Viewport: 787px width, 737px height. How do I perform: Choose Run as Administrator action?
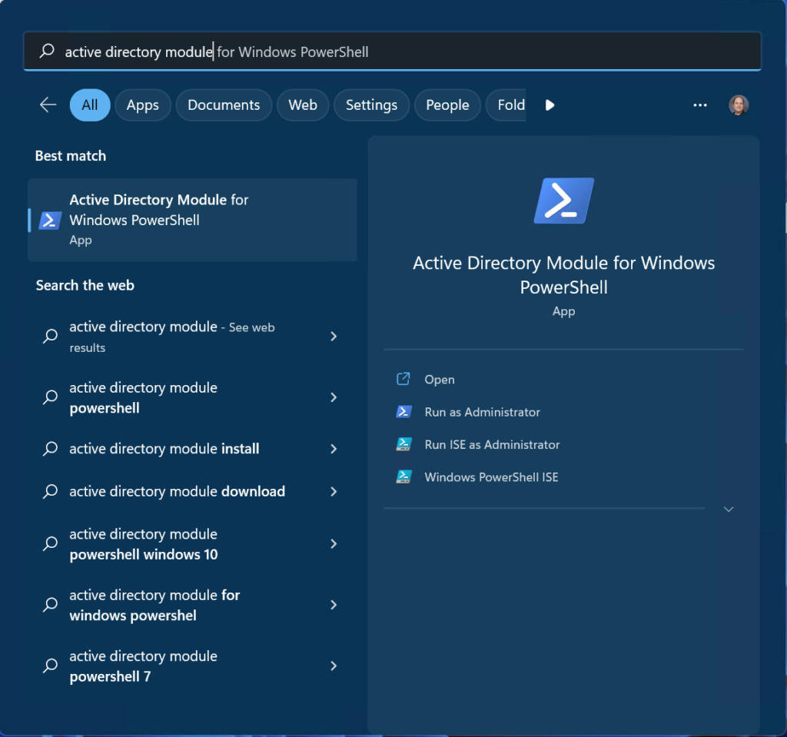click(482, 412)
